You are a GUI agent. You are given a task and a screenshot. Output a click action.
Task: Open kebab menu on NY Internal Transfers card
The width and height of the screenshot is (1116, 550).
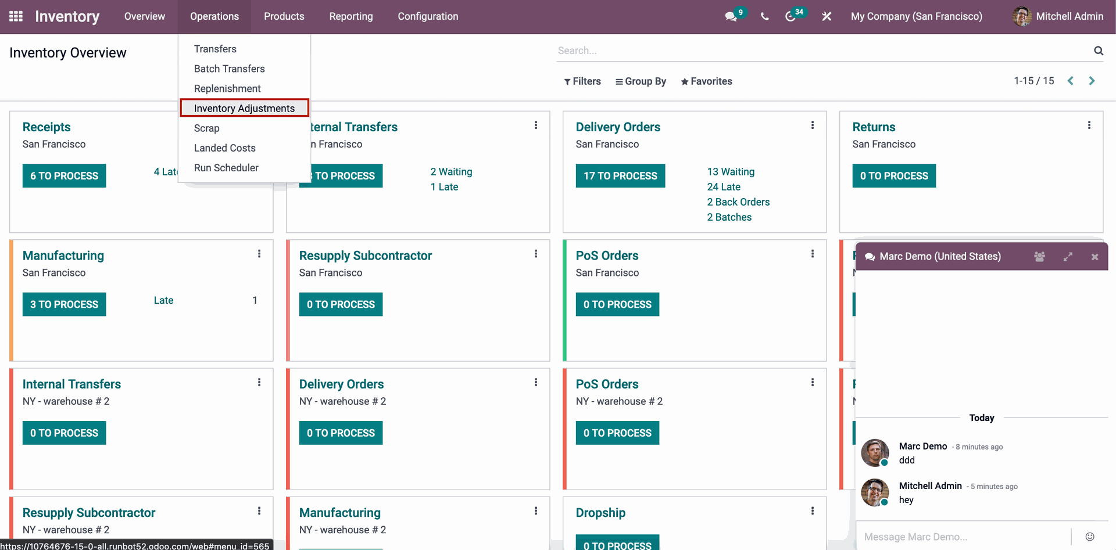click(x=259, y=382)
